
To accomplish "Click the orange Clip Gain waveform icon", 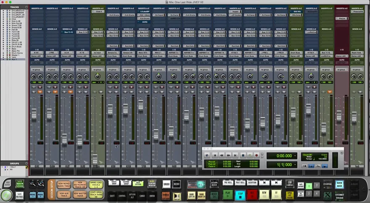I will (166, 195).
